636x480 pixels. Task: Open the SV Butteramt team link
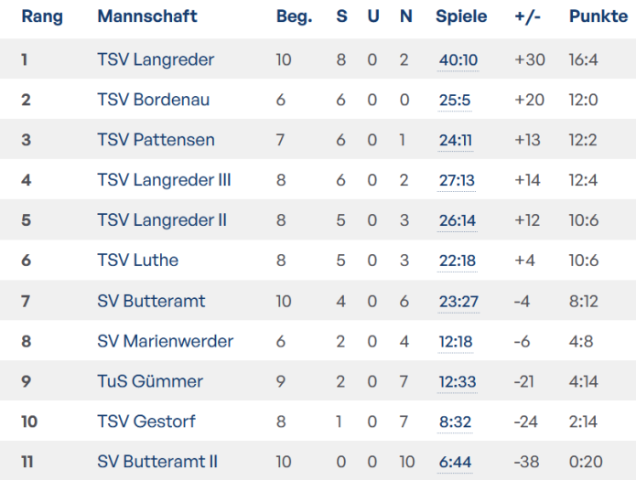151,301
